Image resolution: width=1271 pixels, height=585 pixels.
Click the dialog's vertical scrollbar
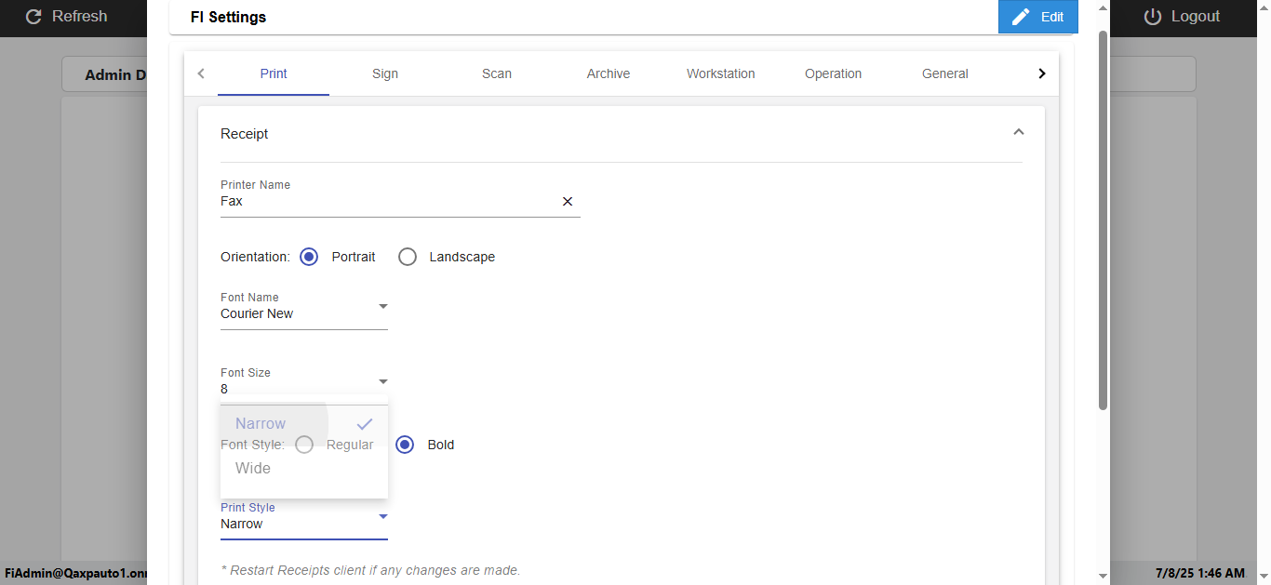coord(1103,220)
